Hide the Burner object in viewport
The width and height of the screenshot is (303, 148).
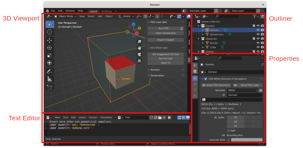tap(258, 43)
